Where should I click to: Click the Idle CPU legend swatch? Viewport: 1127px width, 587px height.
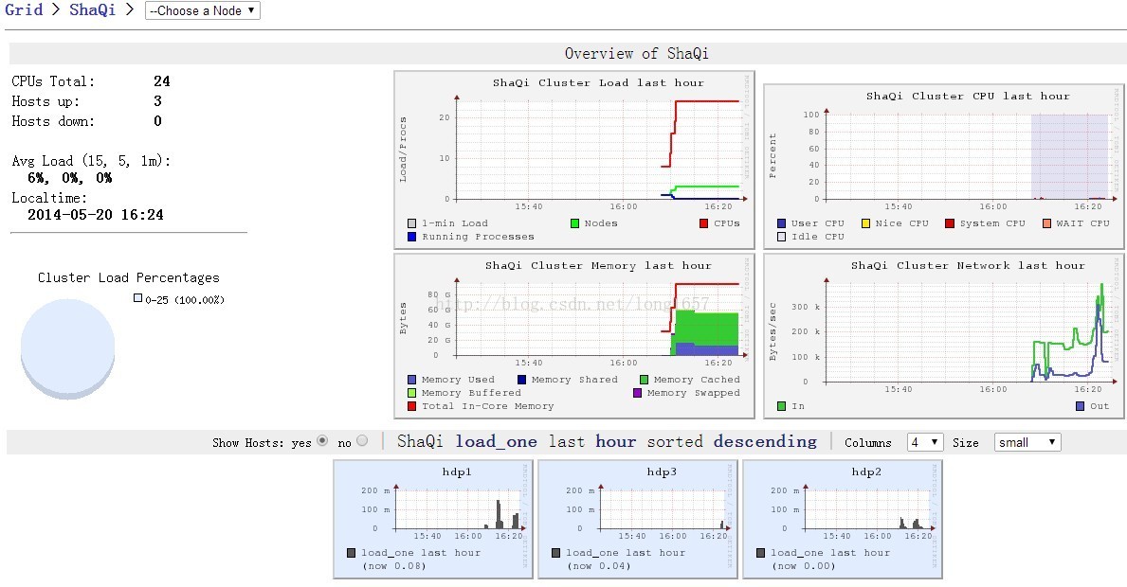pyautogui.click(x=781, y=236)
